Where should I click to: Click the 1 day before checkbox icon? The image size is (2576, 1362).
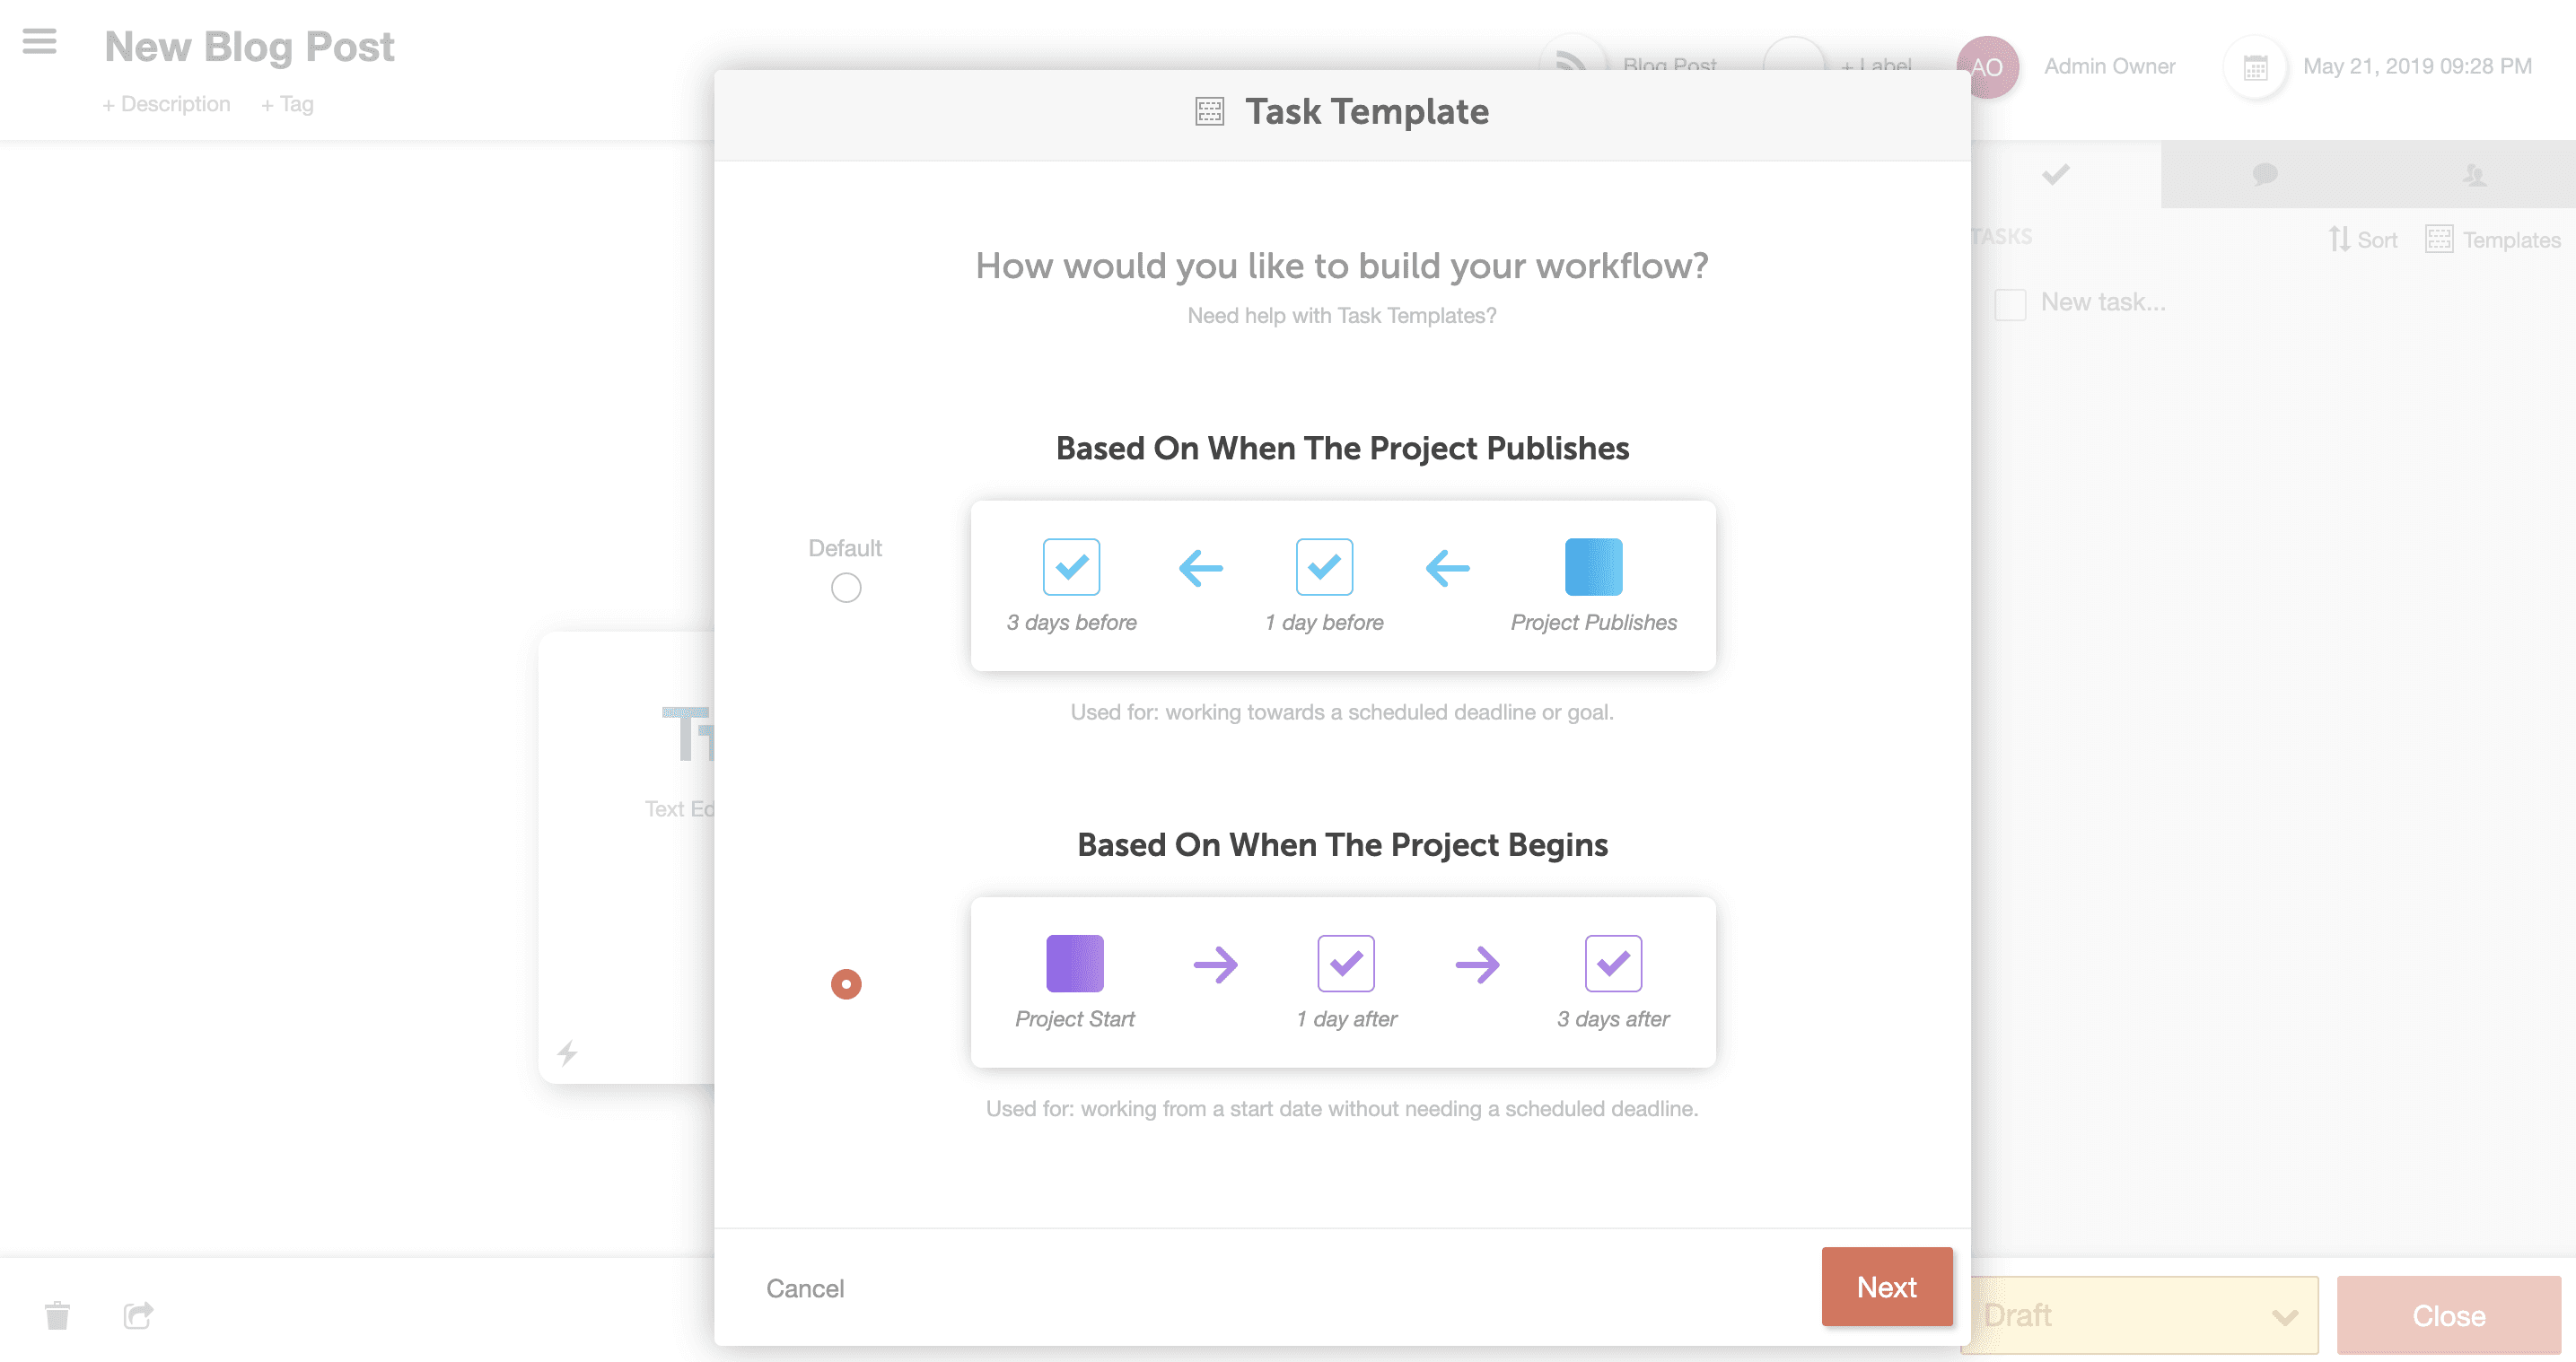point(1324,567)
